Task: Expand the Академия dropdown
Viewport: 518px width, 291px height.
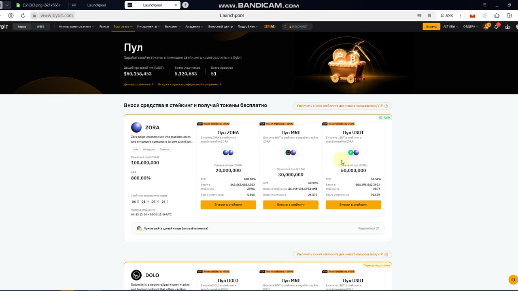Action: [194, 27]
